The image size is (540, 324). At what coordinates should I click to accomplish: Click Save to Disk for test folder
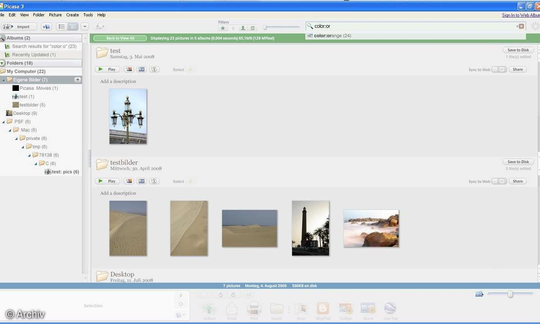[518, 50]
